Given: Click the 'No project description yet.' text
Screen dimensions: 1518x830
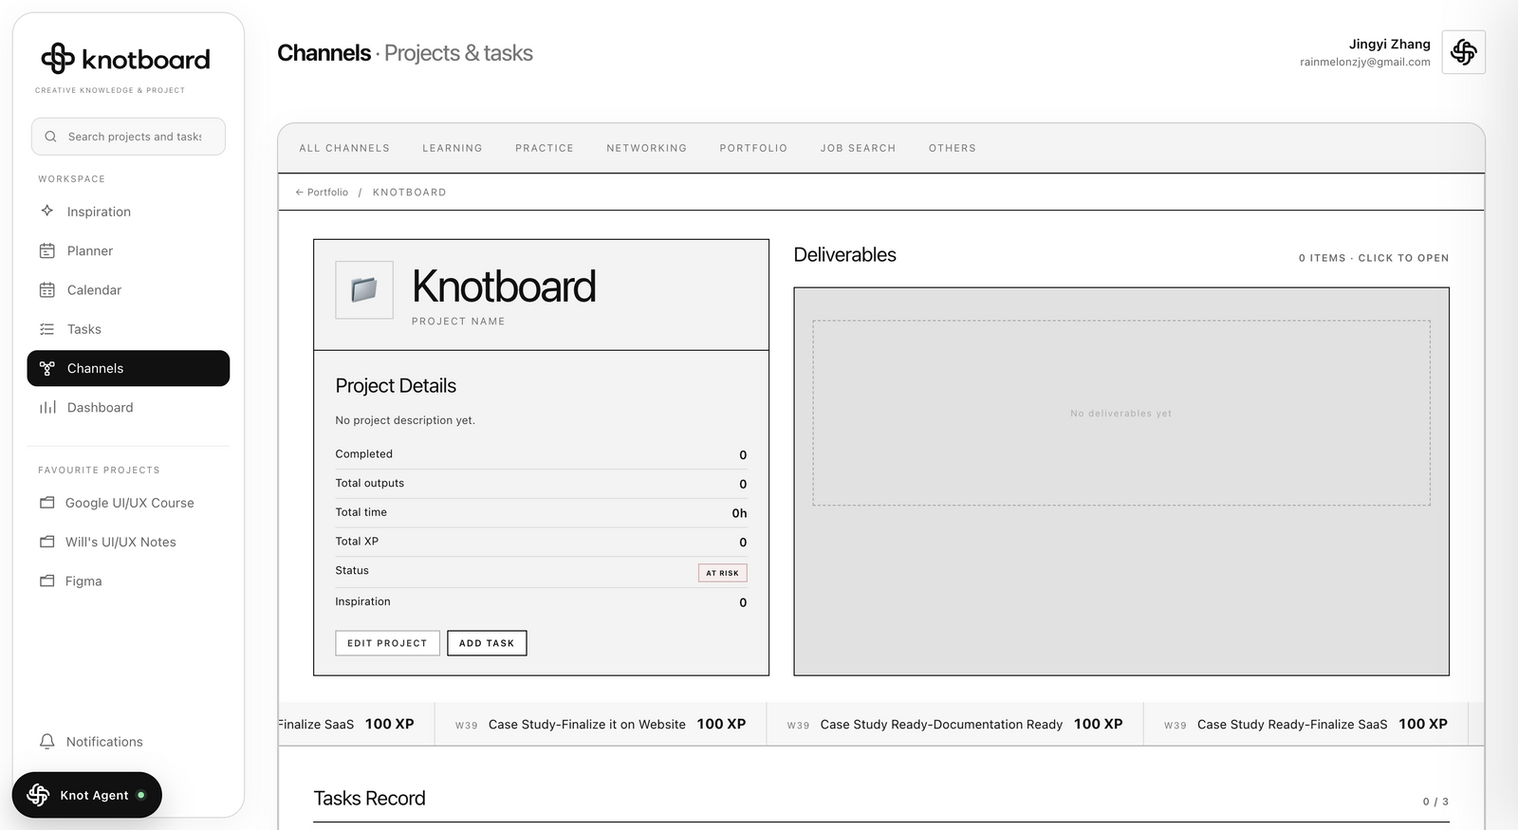Looking at the screenshot, I should (405, 420).
